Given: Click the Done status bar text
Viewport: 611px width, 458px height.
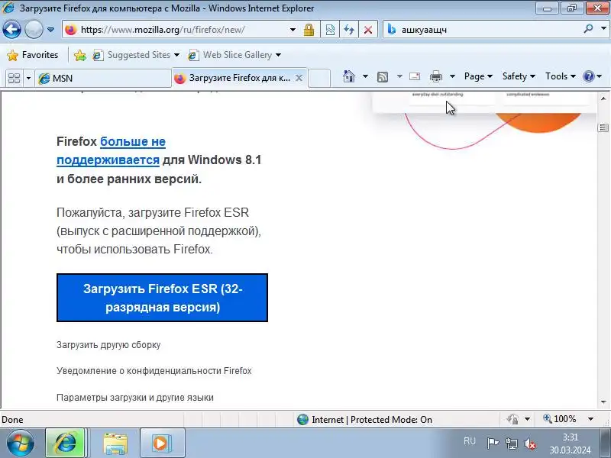Looking at the screenshot, I should (x=12, y=420).
